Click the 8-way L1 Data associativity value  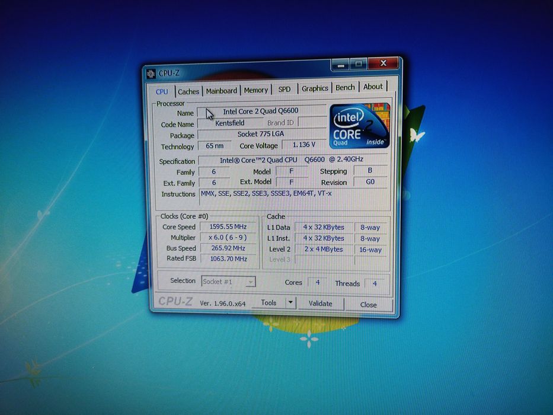370,228
